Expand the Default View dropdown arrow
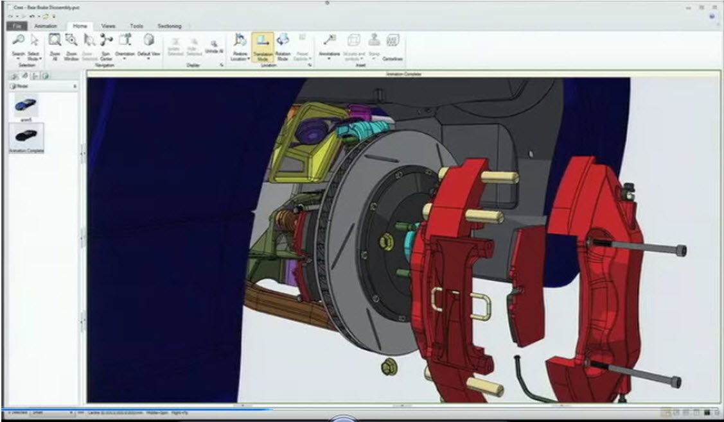 click(148, 59)
